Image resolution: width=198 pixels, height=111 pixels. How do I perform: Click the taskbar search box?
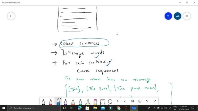point(34,108)
